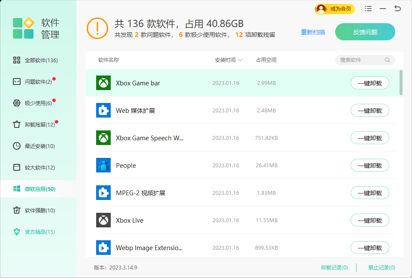Click the Webp Image Extension icon
412x278 pixels.
(103, 248)
